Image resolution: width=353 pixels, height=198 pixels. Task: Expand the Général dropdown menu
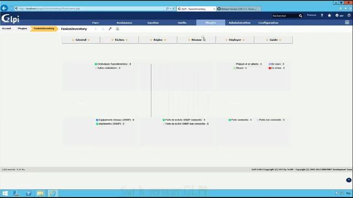click(81, 40)
